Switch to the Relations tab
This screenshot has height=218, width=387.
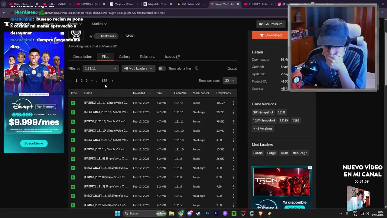(148, 57)
